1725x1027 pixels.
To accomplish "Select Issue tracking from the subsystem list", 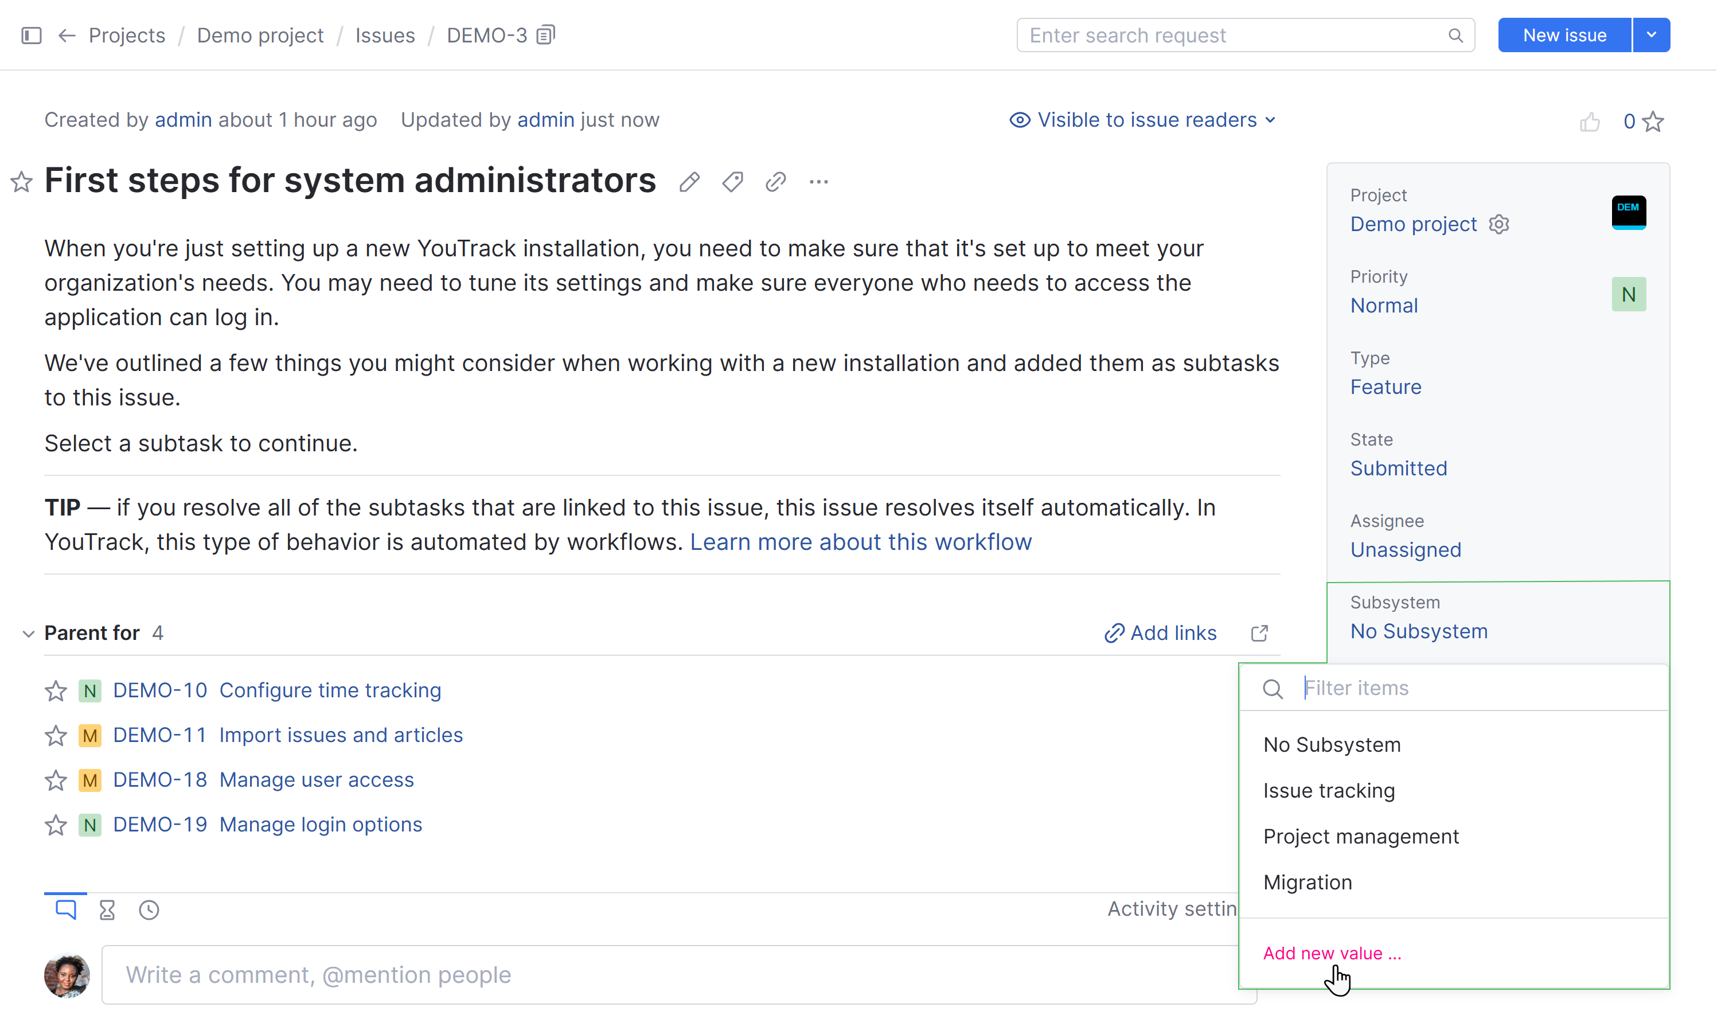I will click(x=1329, y=790).
